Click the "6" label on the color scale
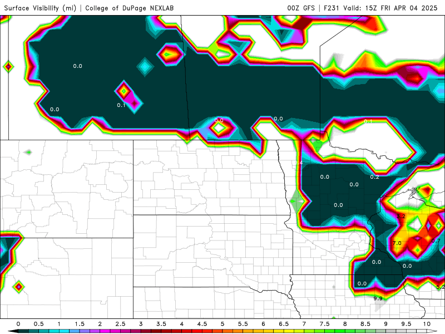Viewport: 445px width, 334px height. pyautogui.click(x=263, y=324)
